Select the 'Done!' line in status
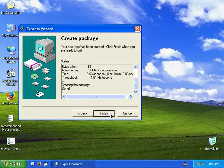Screen dimensions: 224x168 point(66,88)
